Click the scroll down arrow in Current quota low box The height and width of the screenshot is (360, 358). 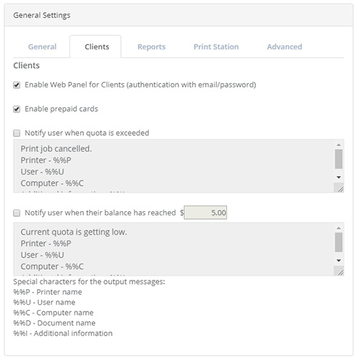point(339,261)
